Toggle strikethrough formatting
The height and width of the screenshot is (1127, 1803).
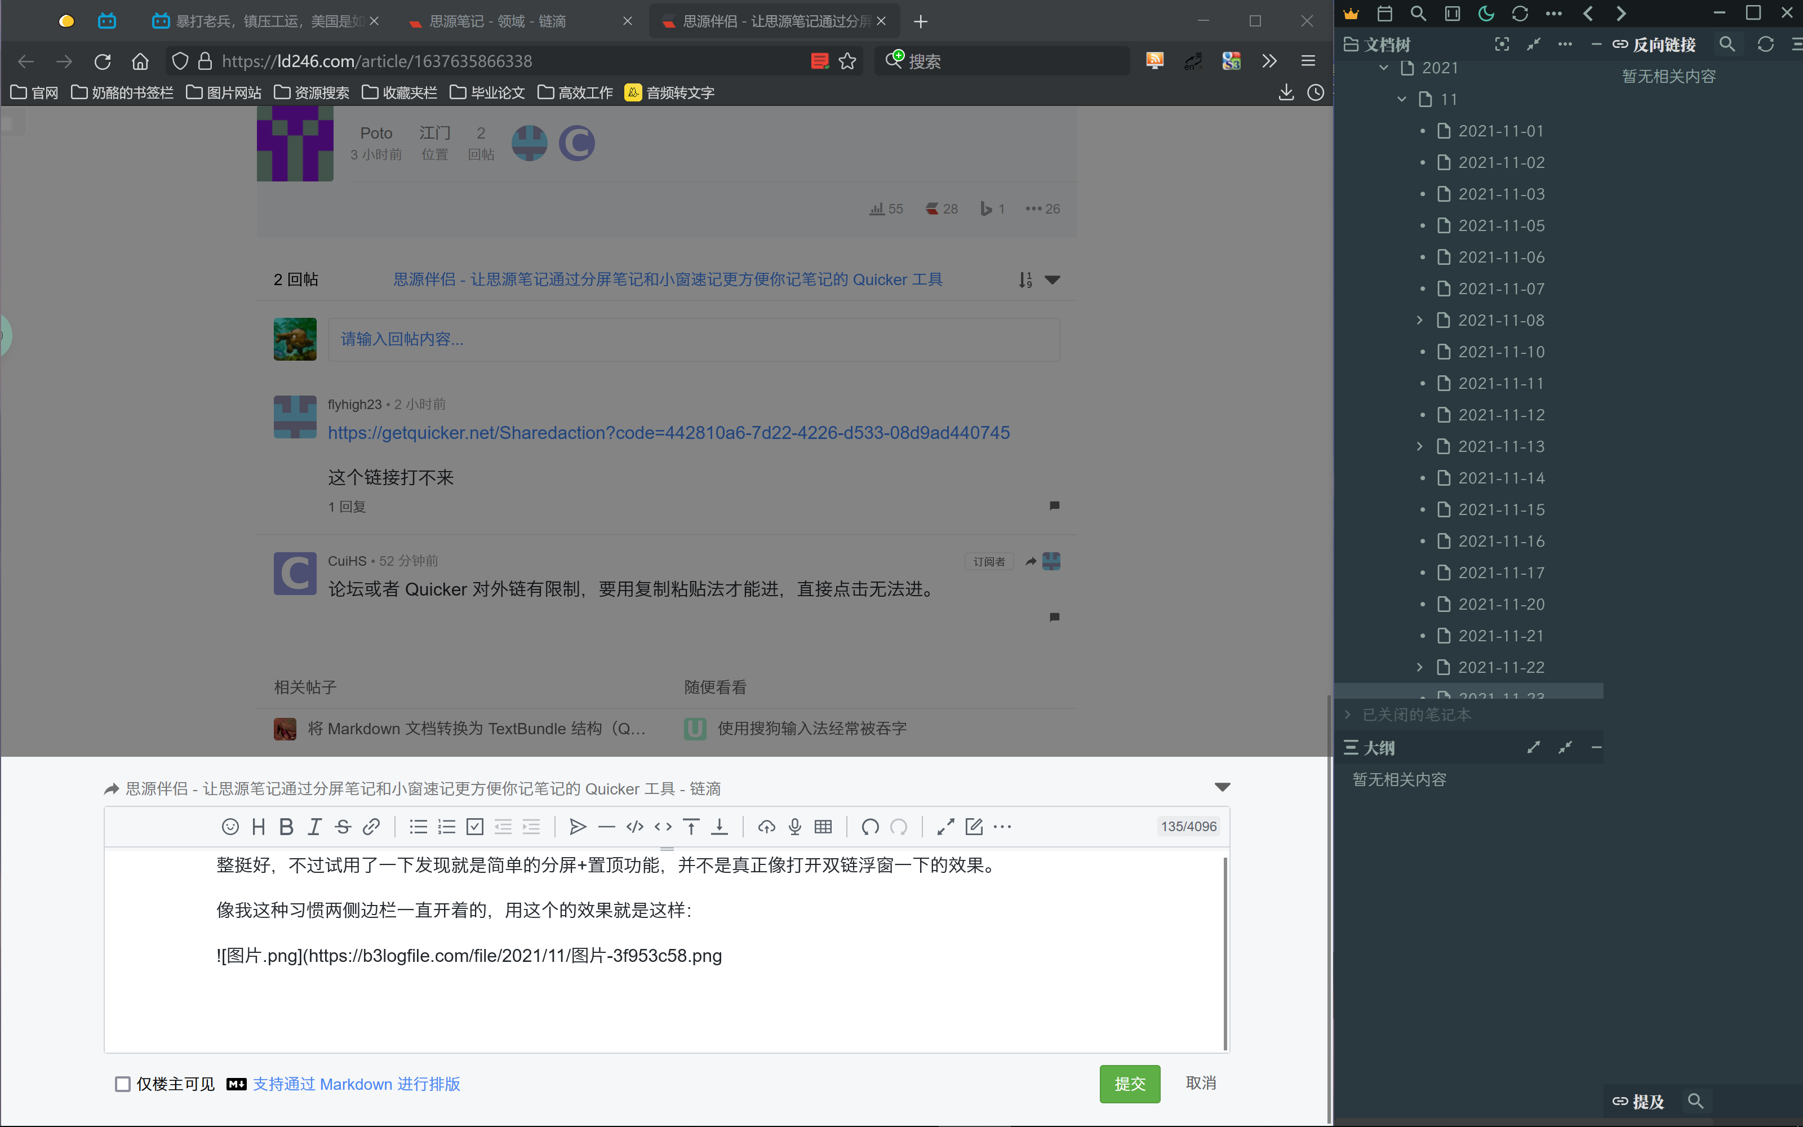pyautogui.click(x=342, y=826)
